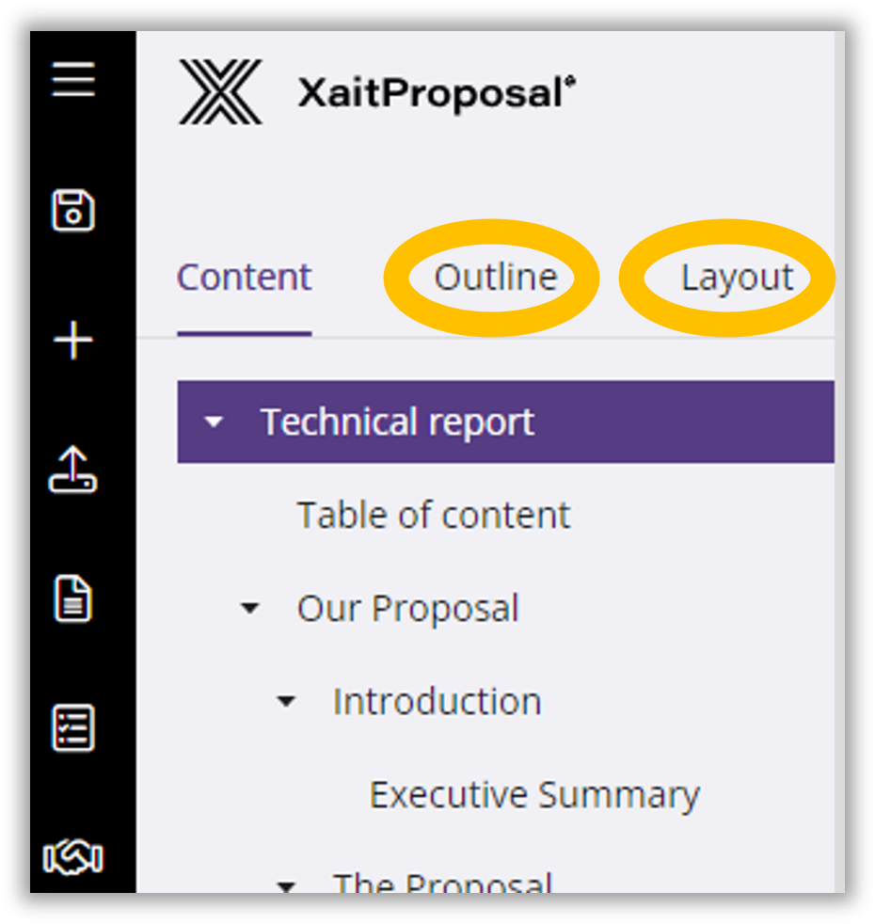This screenshot has width=875, height=924.
Task: Click the Xait X logo
Action: tap(220, 92)
